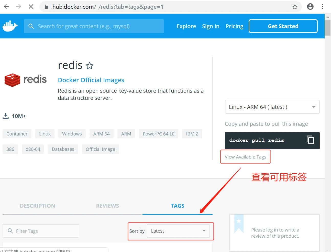Expand the Linux - ARM 64 platform dropdown

pyautogui.click(x=272, y=107)
